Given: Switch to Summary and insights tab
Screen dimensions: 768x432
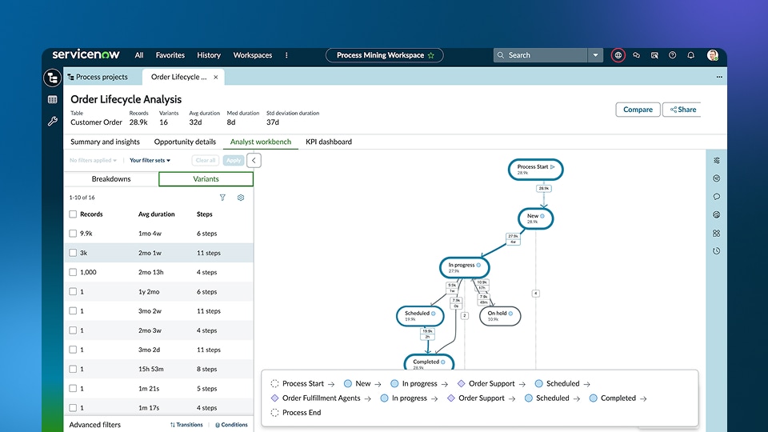Looking at the screenshot, I should pyautogui.click(x=105, y=142).
